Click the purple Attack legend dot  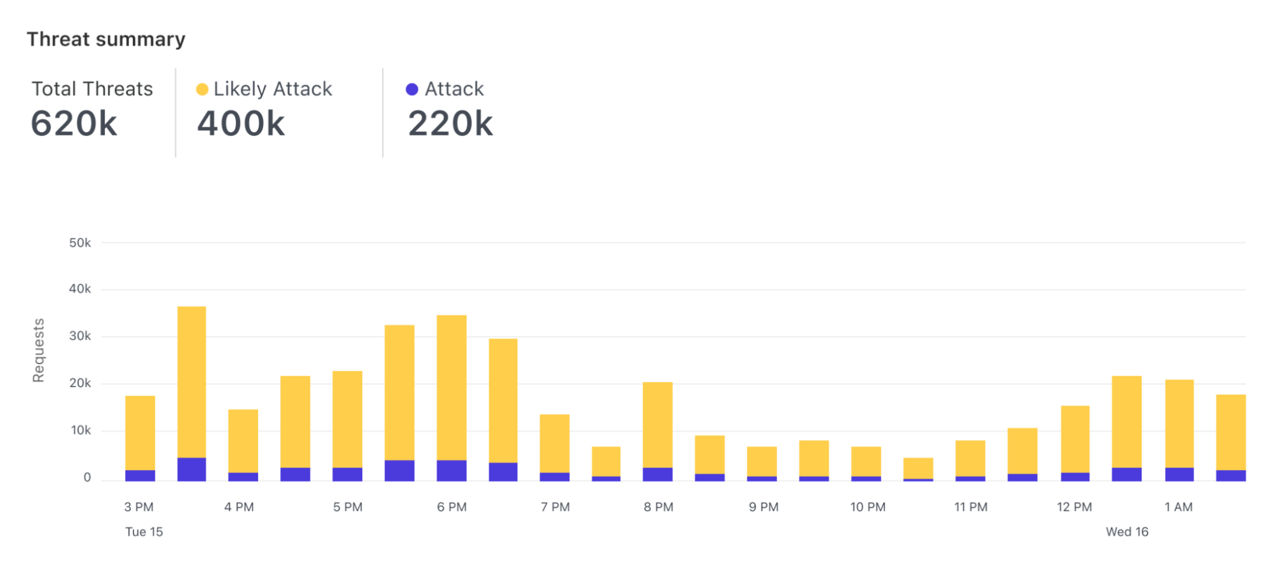(412, 89)
